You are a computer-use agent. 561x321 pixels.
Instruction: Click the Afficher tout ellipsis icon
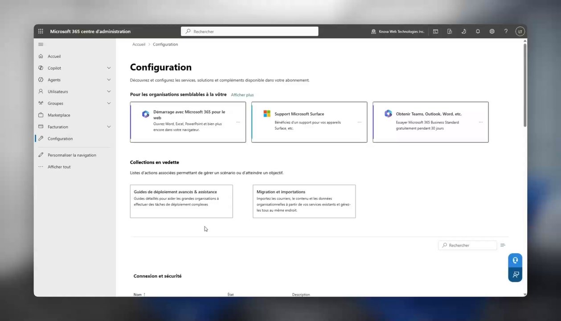(41, 167)
